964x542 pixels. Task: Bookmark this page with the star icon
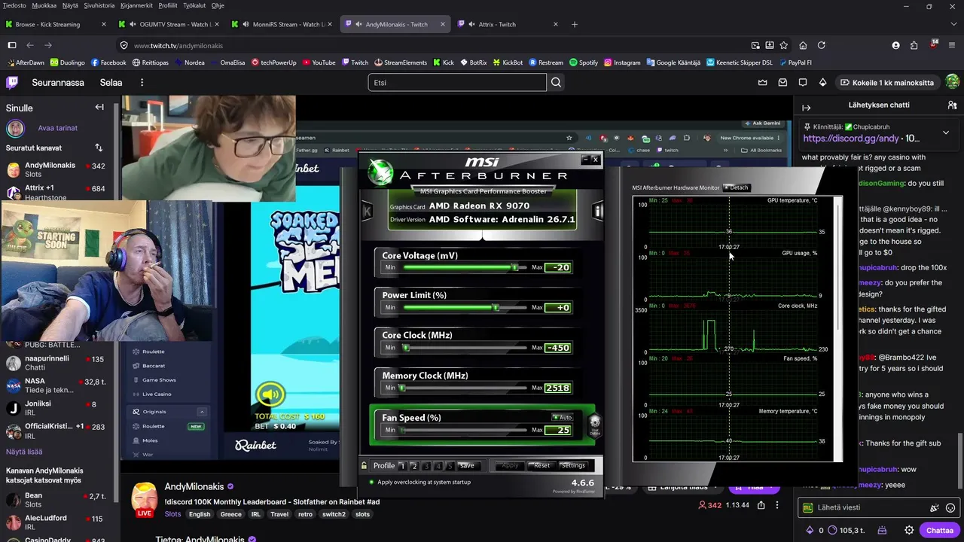(784, 45)
